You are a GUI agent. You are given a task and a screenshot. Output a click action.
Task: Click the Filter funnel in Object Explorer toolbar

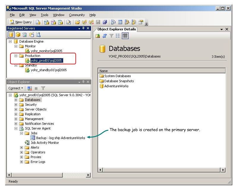click(x=43, y=88)
